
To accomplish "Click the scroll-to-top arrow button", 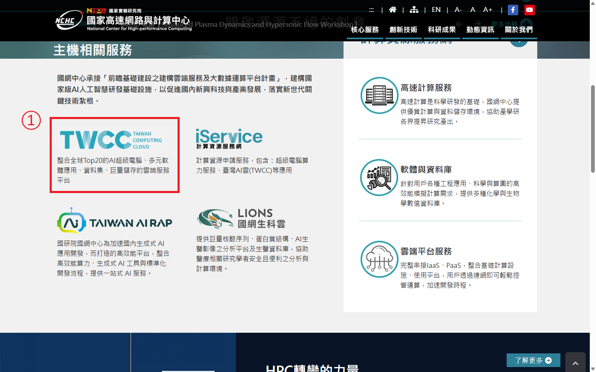I will (575, 362).
